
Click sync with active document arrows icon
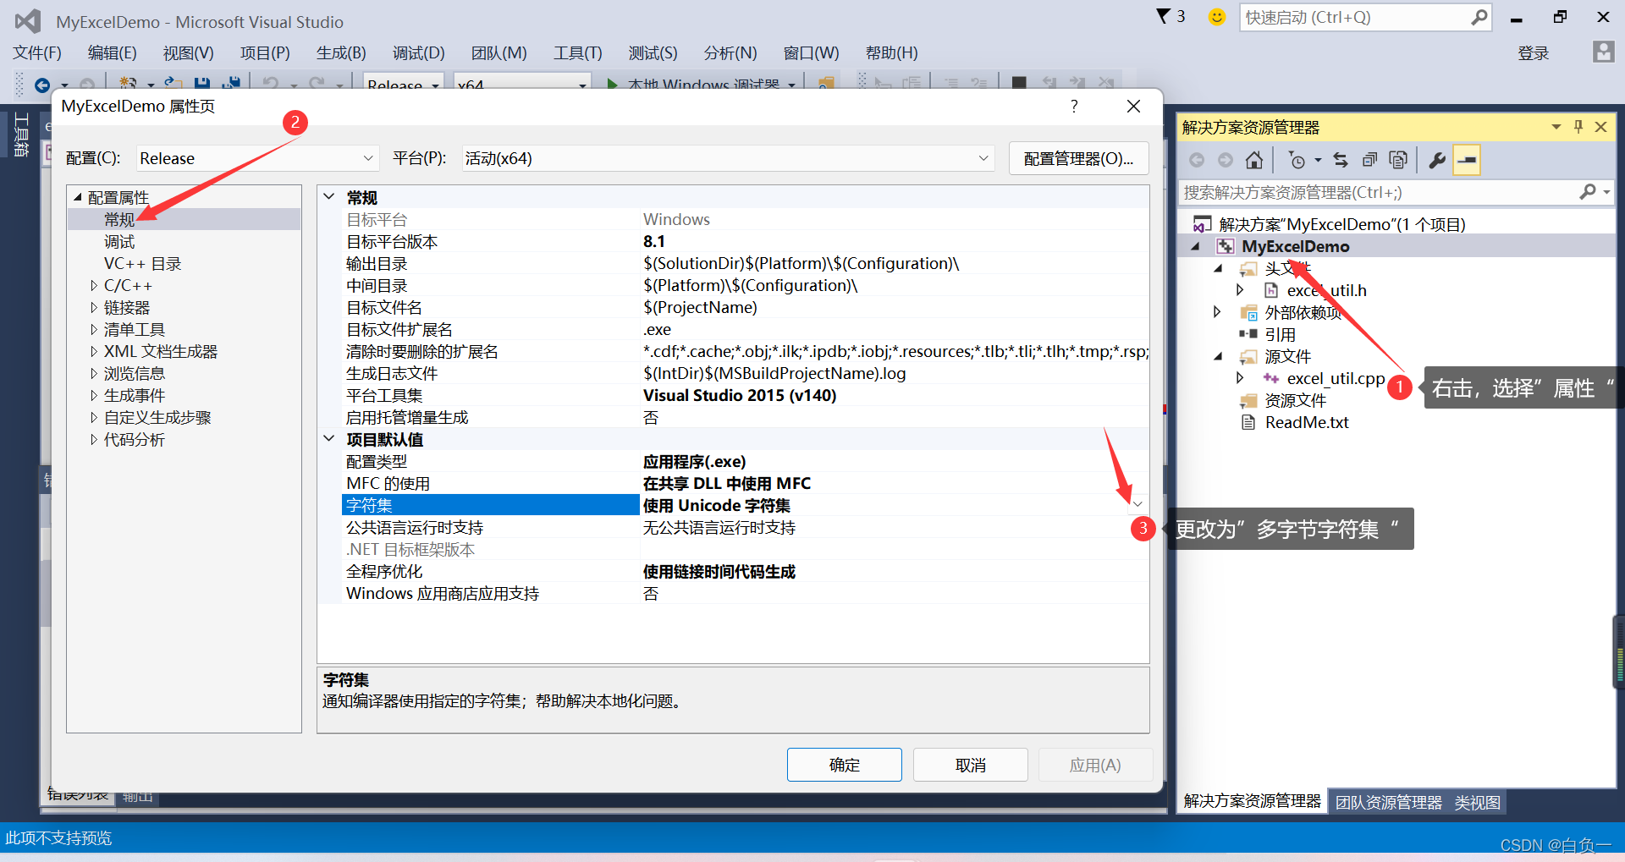tap(1341, 160)
